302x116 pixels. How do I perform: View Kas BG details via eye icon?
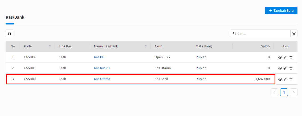pos(280,57)
